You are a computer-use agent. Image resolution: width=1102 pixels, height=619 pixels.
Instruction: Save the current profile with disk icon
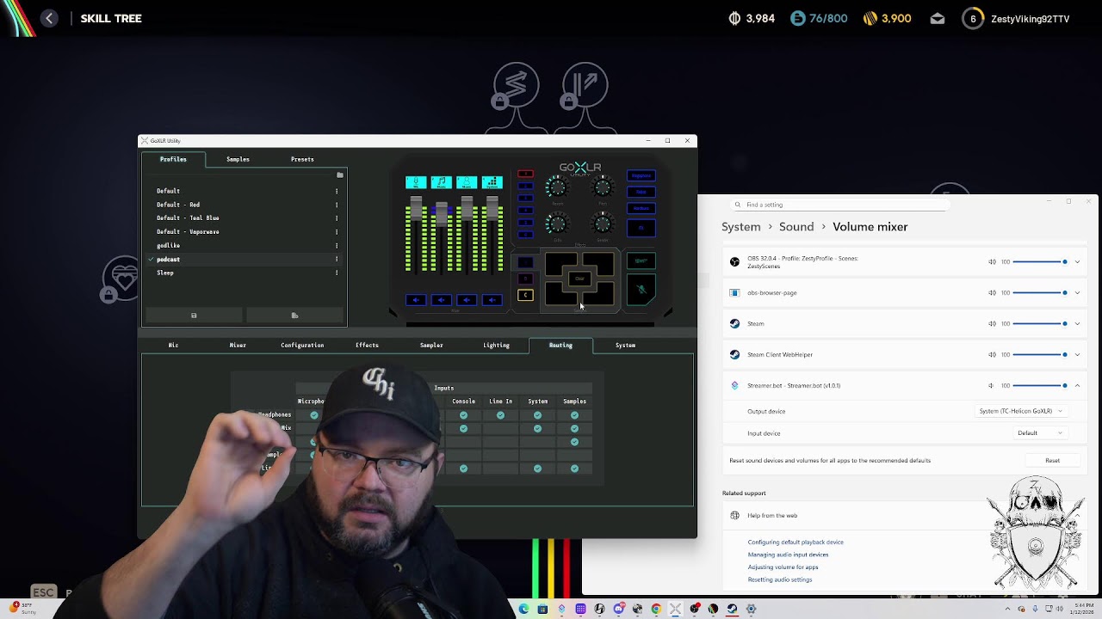(194, 316)
